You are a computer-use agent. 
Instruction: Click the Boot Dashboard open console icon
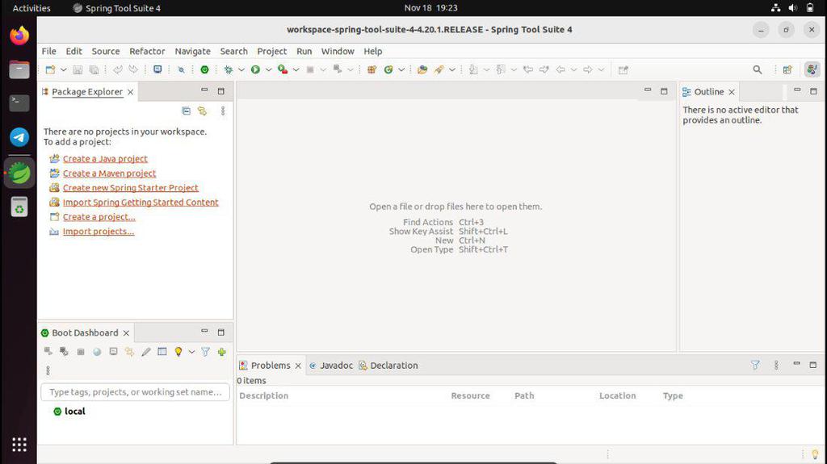tap(113, 352)
